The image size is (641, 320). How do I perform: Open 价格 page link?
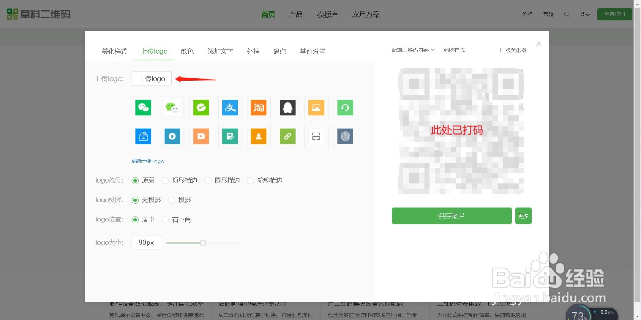click(527, 14)
